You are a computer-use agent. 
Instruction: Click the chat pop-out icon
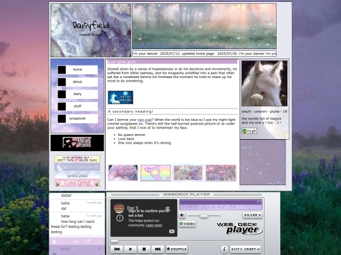[x=88, y=241]
